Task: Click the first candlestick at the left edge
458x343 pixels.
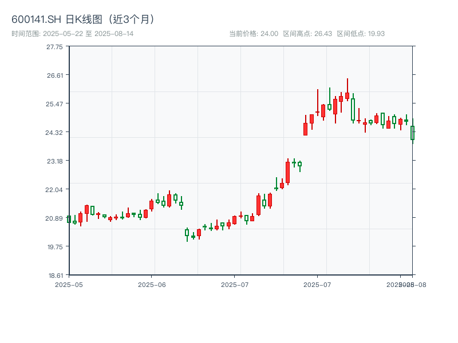Action: pos(69,219)
